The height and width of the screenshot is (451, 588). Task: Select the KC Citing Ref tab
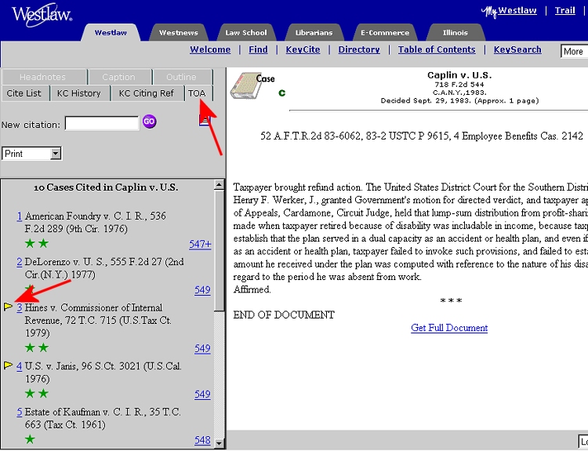(147, 93)
